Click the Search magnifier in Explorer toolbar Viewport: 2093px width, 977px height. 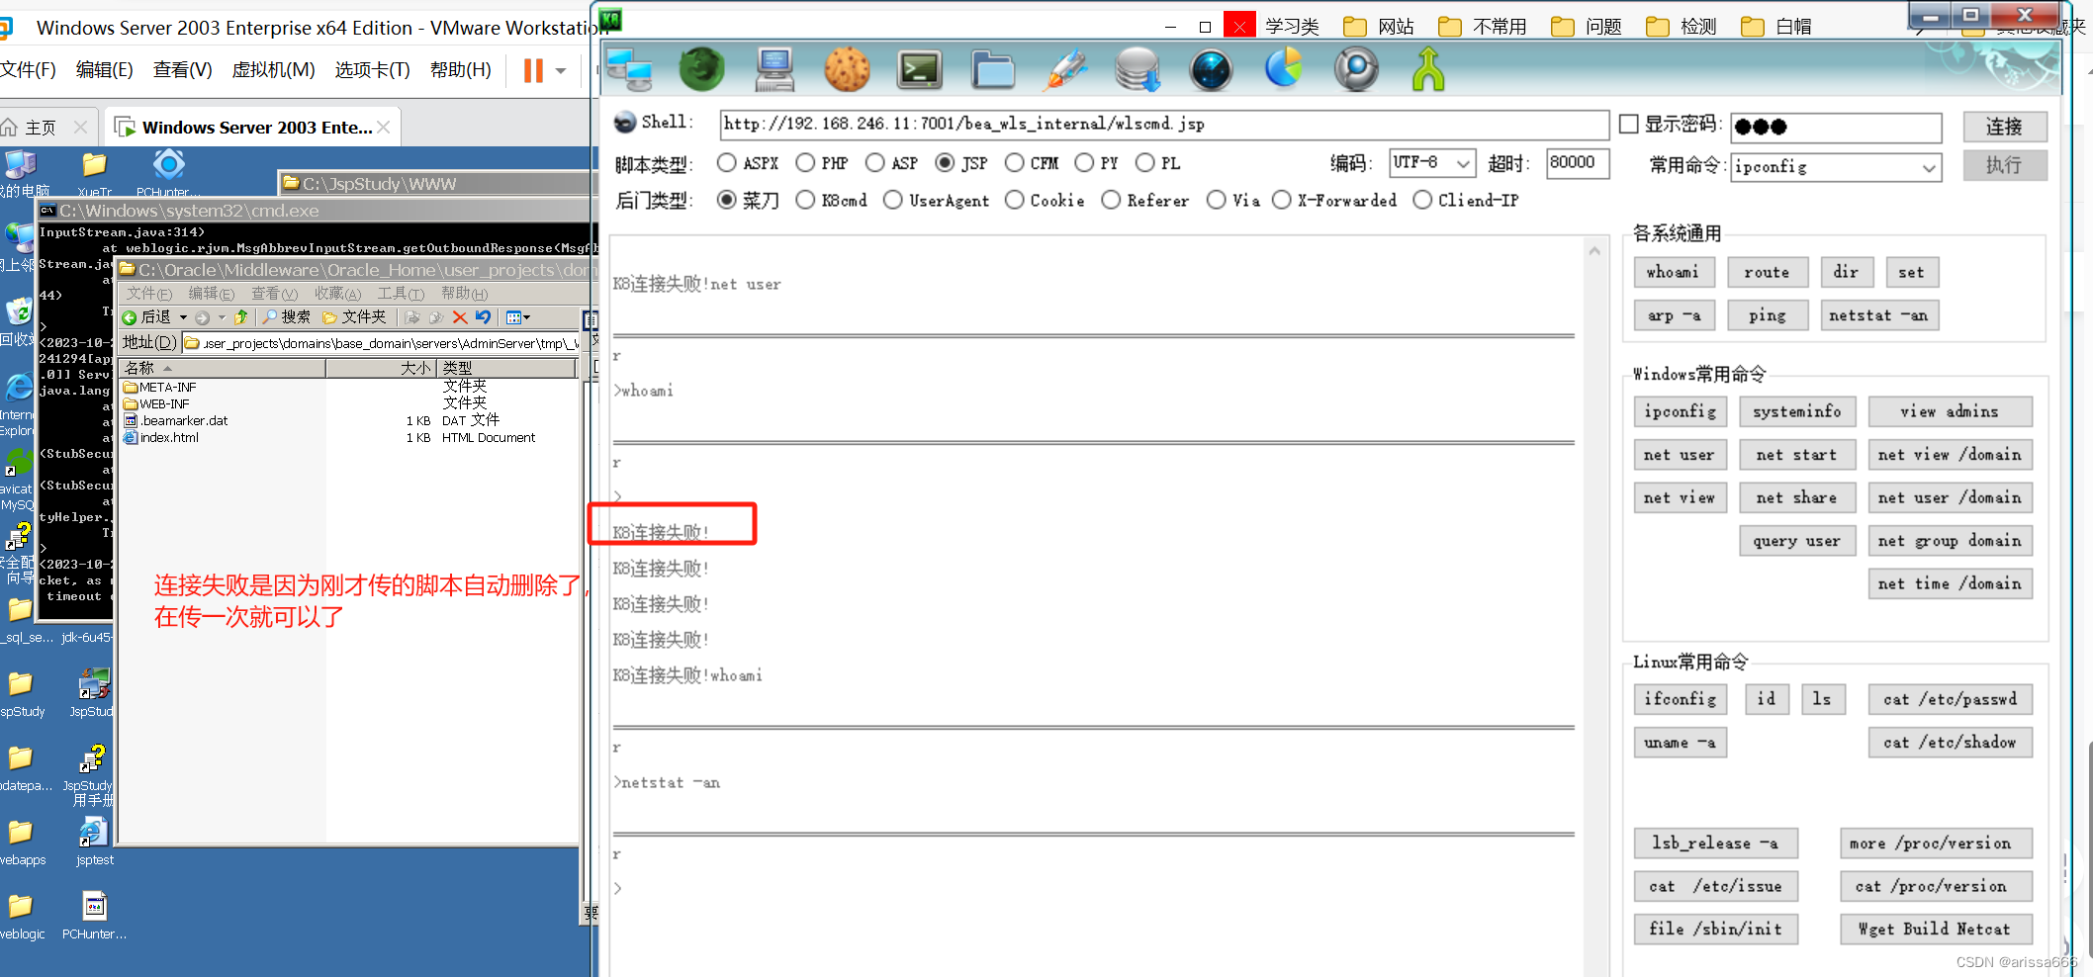(287, 317)
